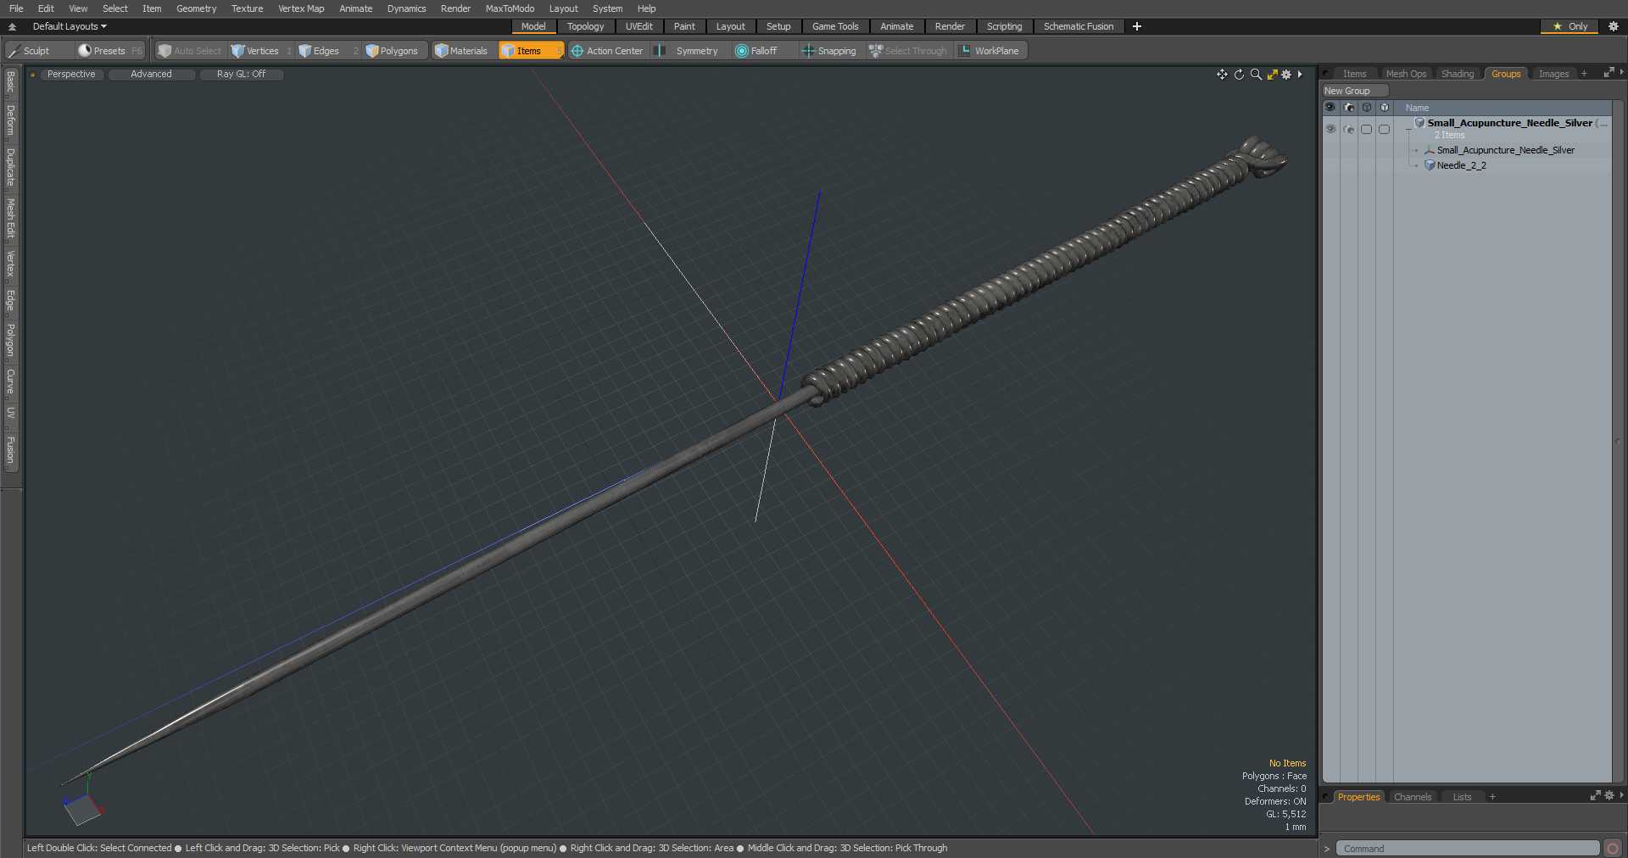The height and width of the screenshot is (858, 1628).
Task: Open the Presets browser
Action: (x=110, y=51)
